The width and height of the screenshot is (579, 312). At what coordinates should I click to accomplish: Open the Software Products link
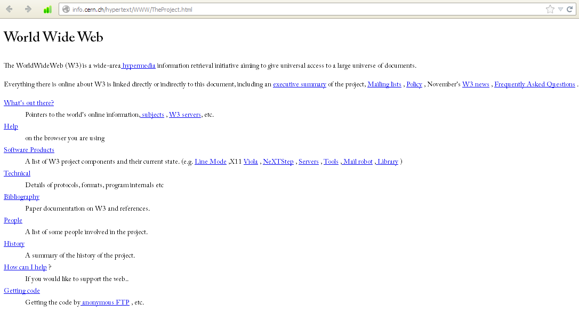(x=29, y=150)
